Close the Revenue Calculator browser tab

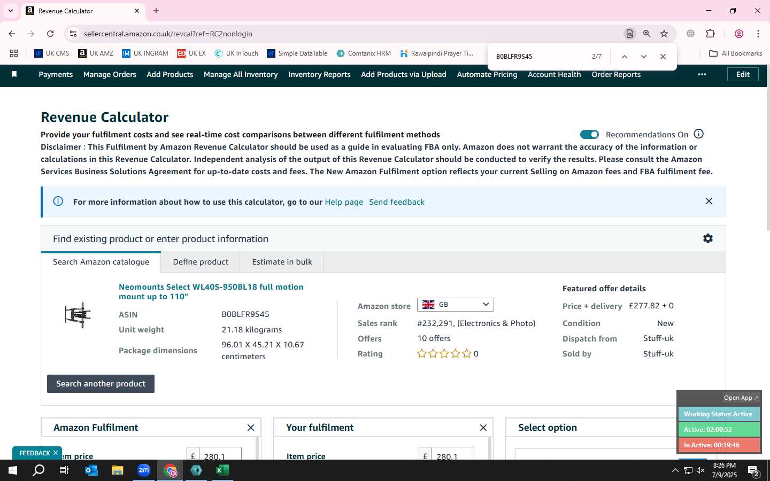point(137,11)
